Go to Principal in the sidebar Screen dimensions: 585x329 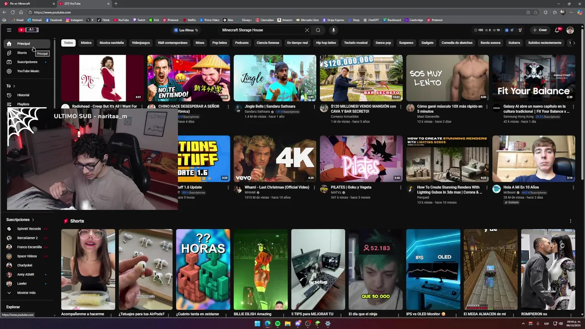27,44
